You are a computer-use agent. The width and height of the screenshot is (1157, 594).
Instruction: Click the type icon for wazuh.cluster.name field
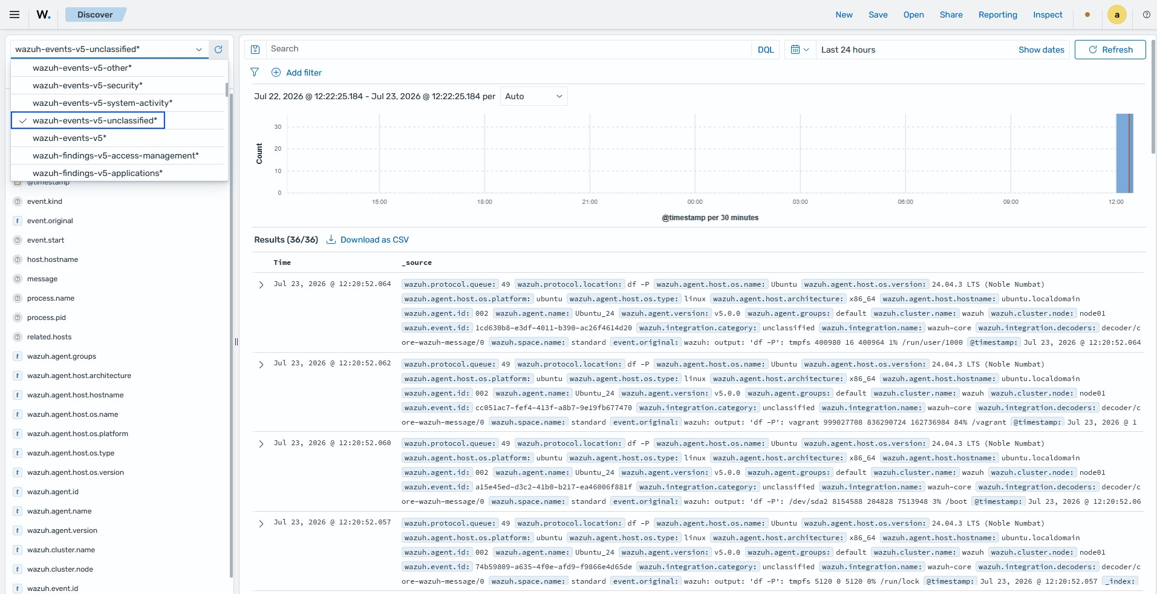(x=18, y=550)
